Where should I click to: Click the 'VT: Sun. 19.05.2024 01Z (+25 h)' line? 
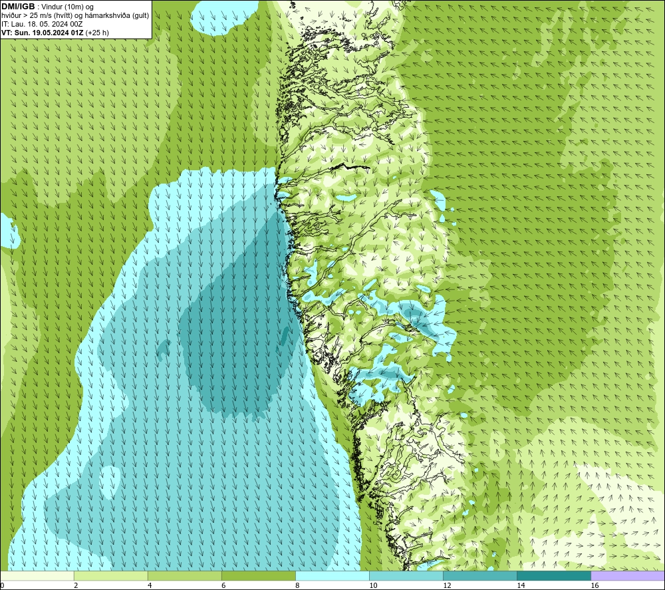(x=55, y=33)
